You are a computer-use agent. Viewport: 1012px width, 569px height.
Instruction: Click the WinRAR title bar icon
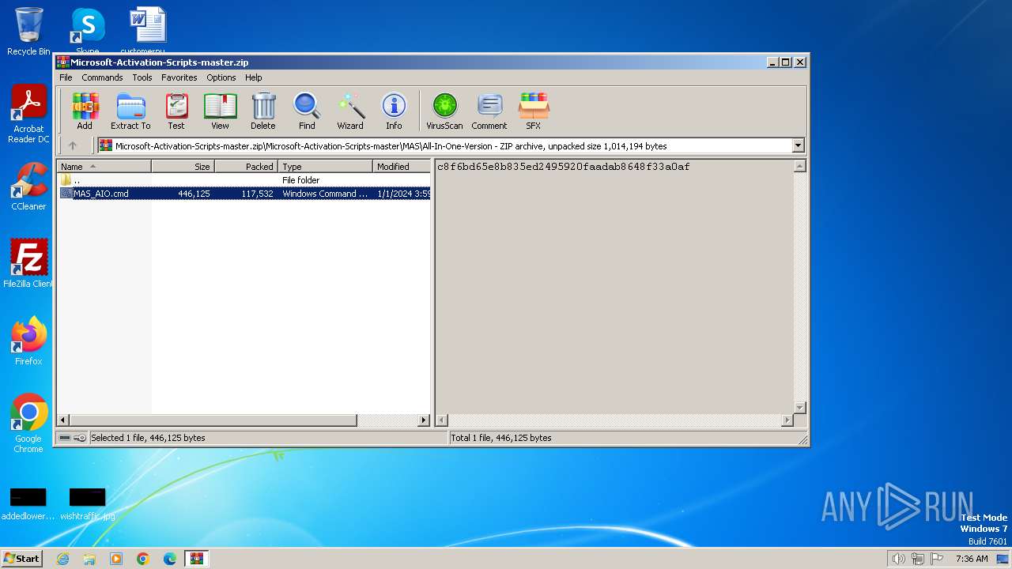click(x=63, y=62)
